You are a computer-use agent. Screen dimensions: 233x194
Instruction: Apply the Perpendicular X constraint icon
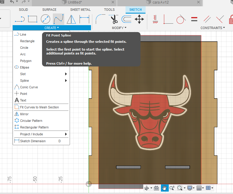(220, 19)
